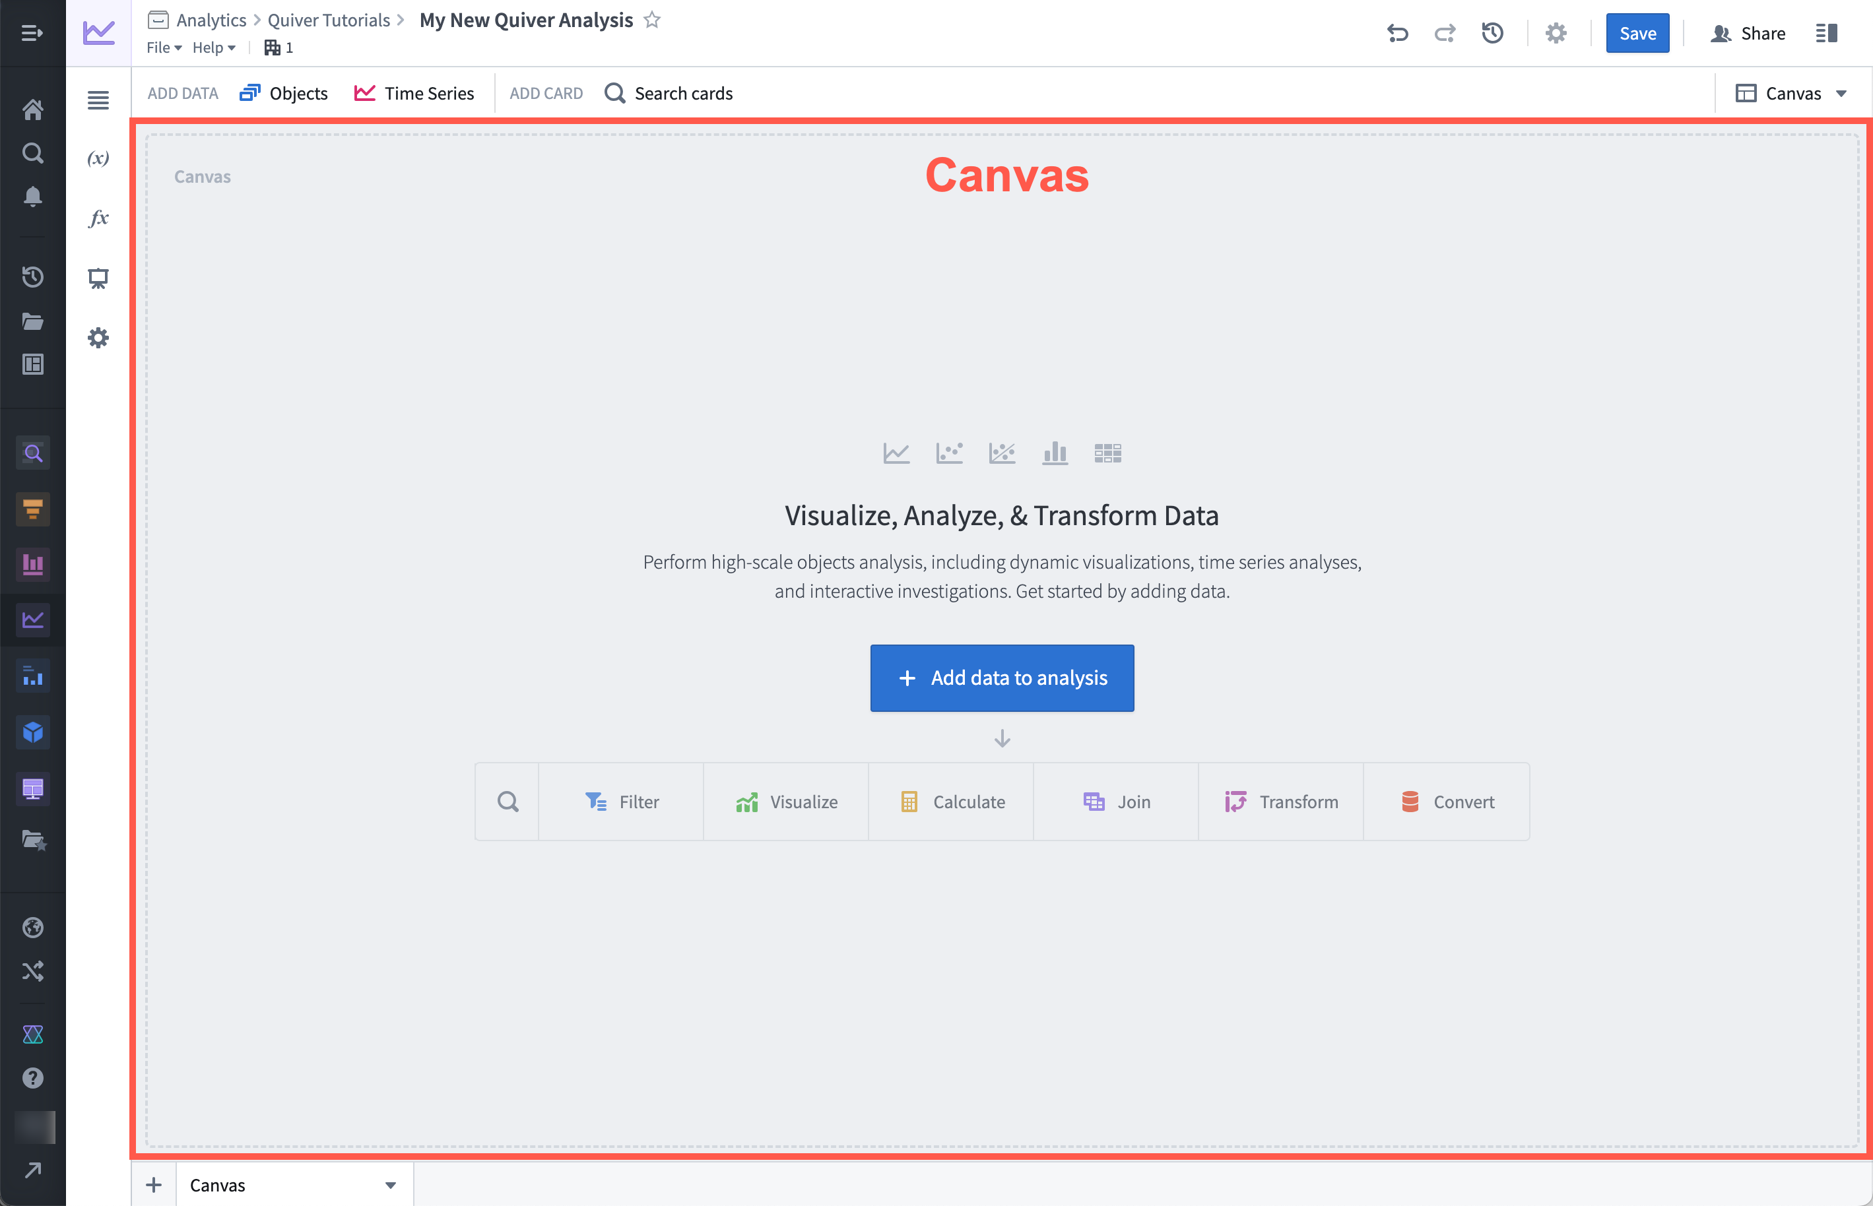The height and width of the screenshot is (1206, 1873).
Task: Choose the Join card category
Action: coord(1116,802)
